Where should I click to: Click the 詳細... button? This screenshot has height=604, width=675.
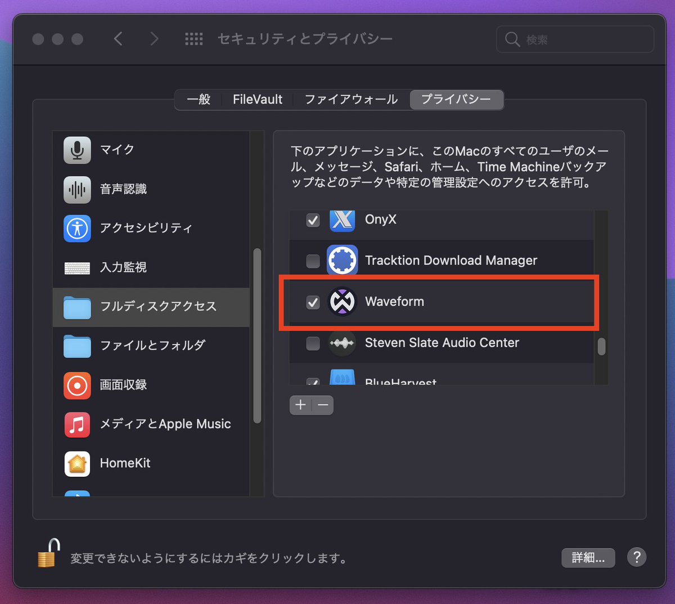[x=588, y=558]
